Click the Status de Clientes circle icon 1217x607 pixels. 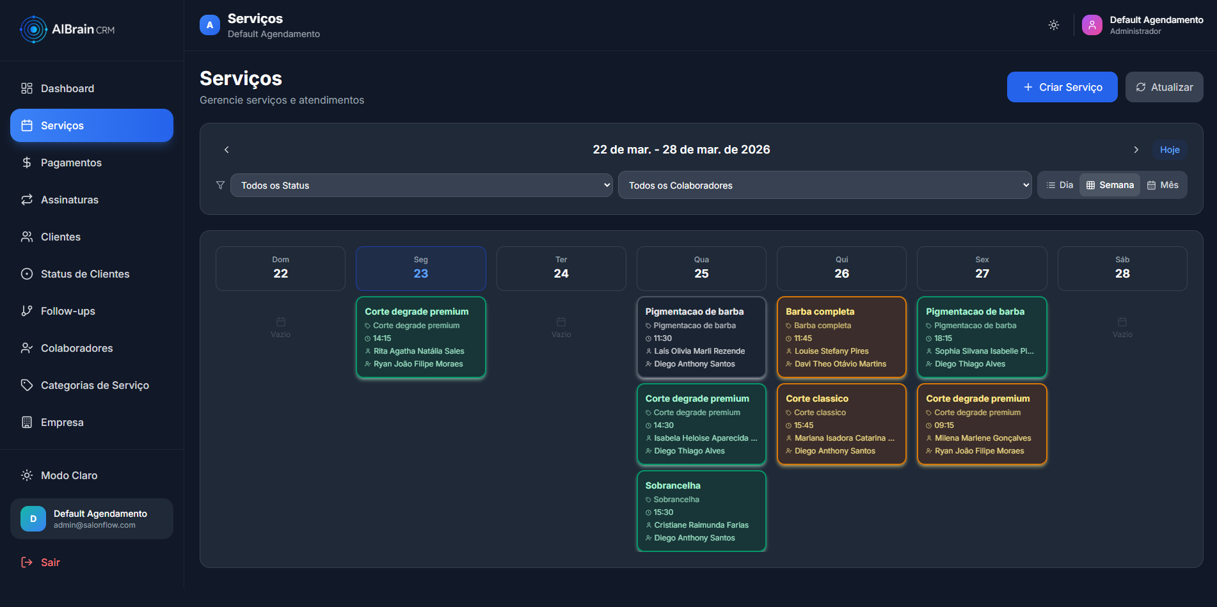point(27,274)
